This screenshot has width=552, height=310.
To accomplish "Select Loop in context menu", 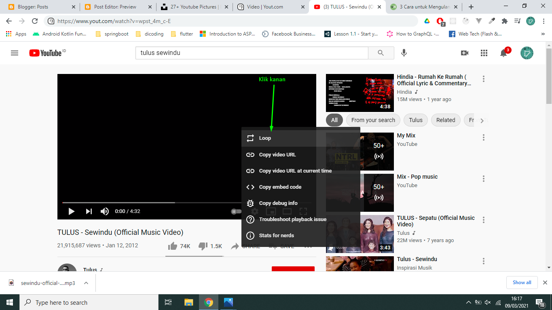I will coord(300,138).
